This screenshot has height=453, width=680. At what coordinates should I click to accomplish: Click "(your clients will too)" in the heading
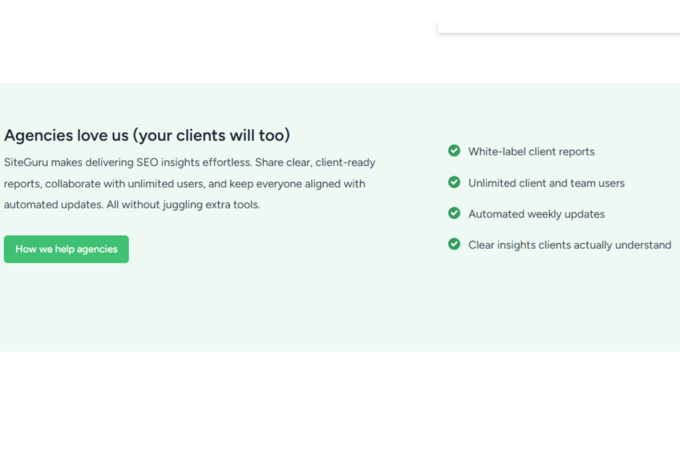tap(211, 135)
